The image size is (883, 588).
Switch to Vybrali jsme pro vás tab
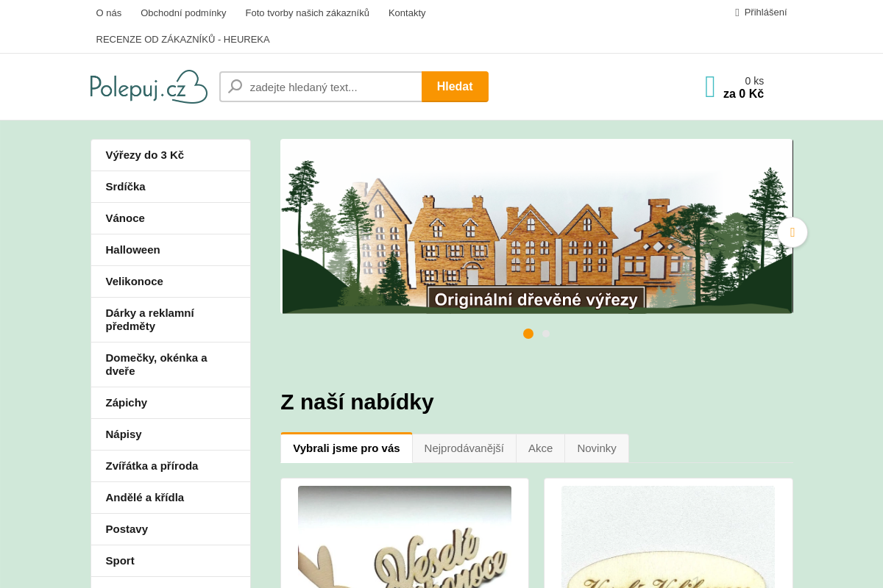pyautogui.click(x=347, y=448)
